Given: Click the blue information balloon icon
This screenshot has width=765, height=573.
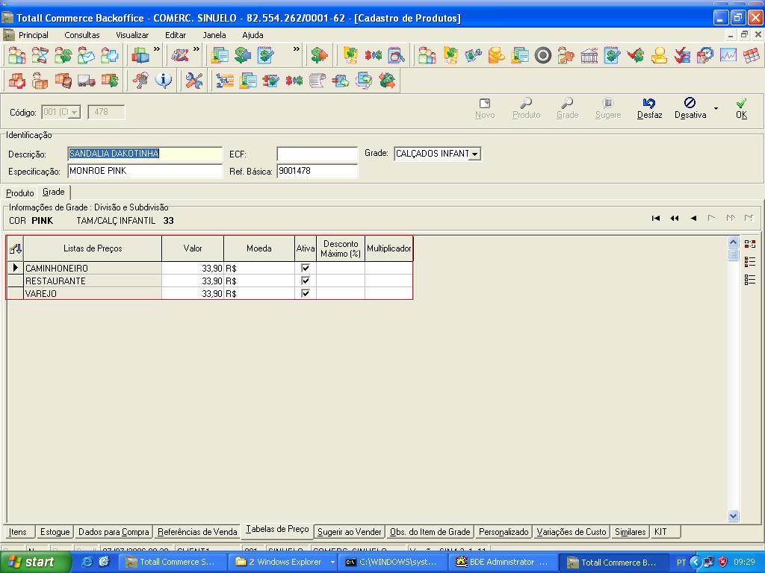Looking at the screenshot, I should 164,80.
